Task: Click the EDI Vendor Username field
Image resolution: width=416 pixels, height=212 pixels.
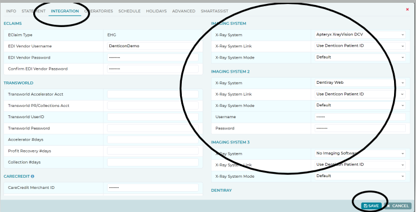Action: click(x=153, y=46)
